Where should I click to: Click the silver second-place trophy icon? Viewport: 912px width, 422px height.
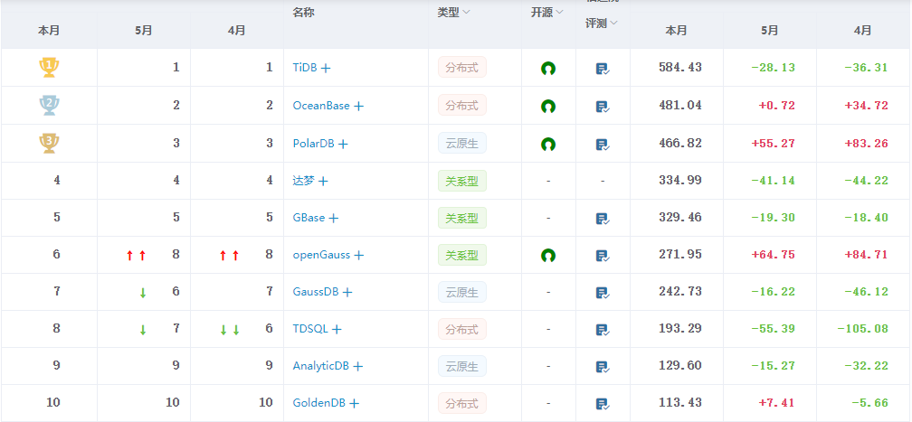point(49,105)
